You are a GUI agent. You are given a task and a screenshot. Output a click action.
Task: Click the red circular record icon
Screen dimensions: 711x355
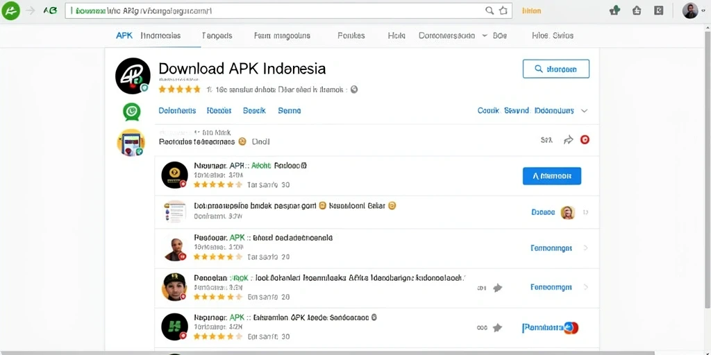click(x=585, y=140)
